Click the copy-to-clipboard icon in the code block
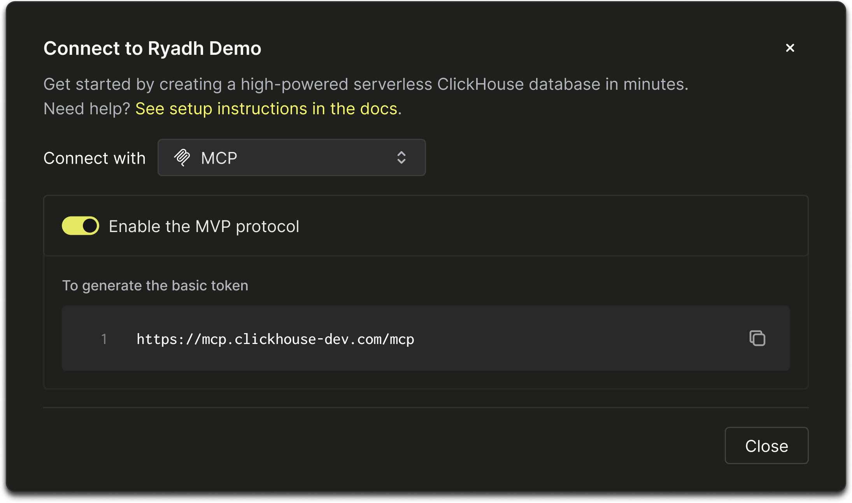The width and height of the screenshot is (852, 503). click(758, 338)
